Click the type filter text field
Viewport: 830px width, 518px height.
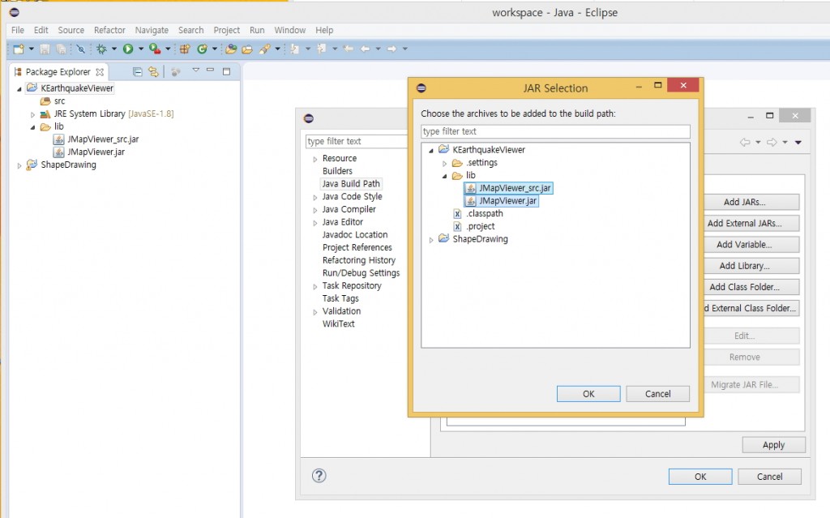[554, 131]
